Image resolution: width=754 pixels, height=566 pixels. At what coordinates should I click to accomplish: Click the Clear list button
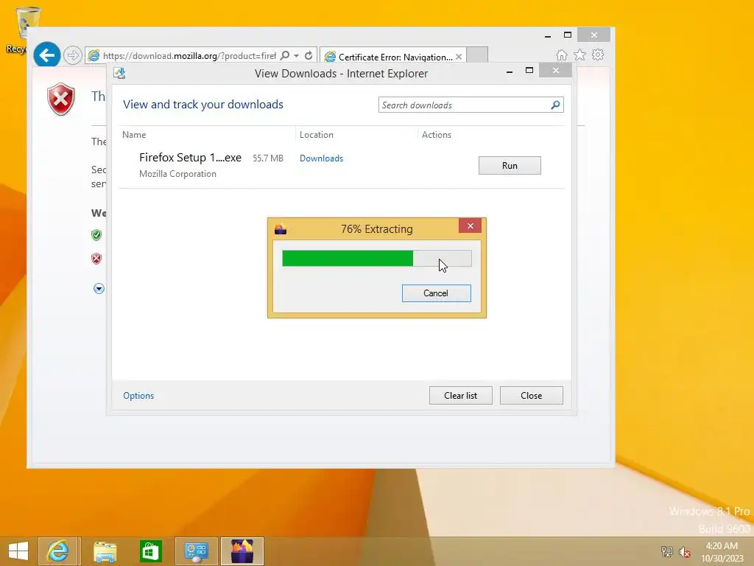click(x=461, y=396)
